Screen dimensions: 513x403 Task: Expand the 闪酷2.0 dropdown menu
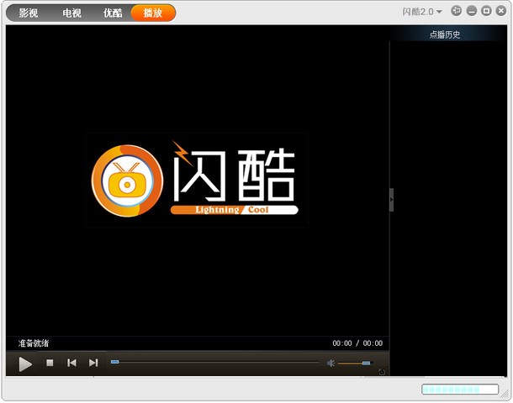(x=422, y=12)
